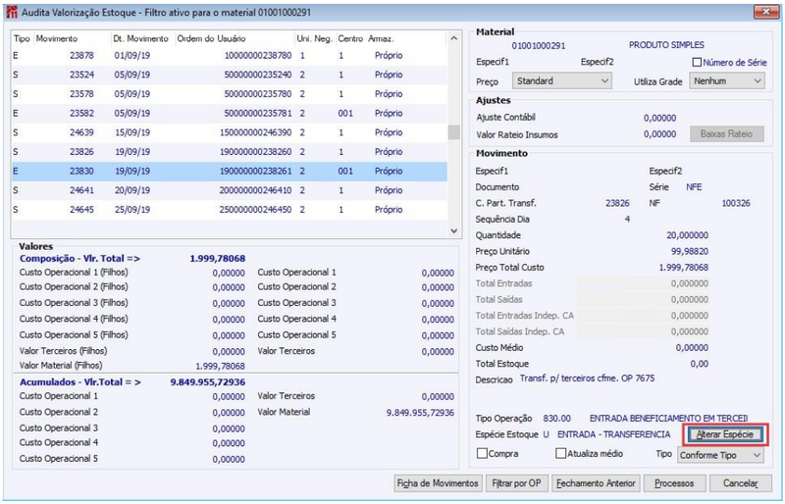The height and width of the screenshot is (504, 785).
Task: Click the Processos button
Action: click(x=674, y=483)
